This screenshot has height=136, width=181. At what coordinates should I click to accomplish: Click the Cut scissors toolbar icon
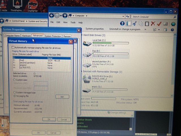[x=135, y=24]
